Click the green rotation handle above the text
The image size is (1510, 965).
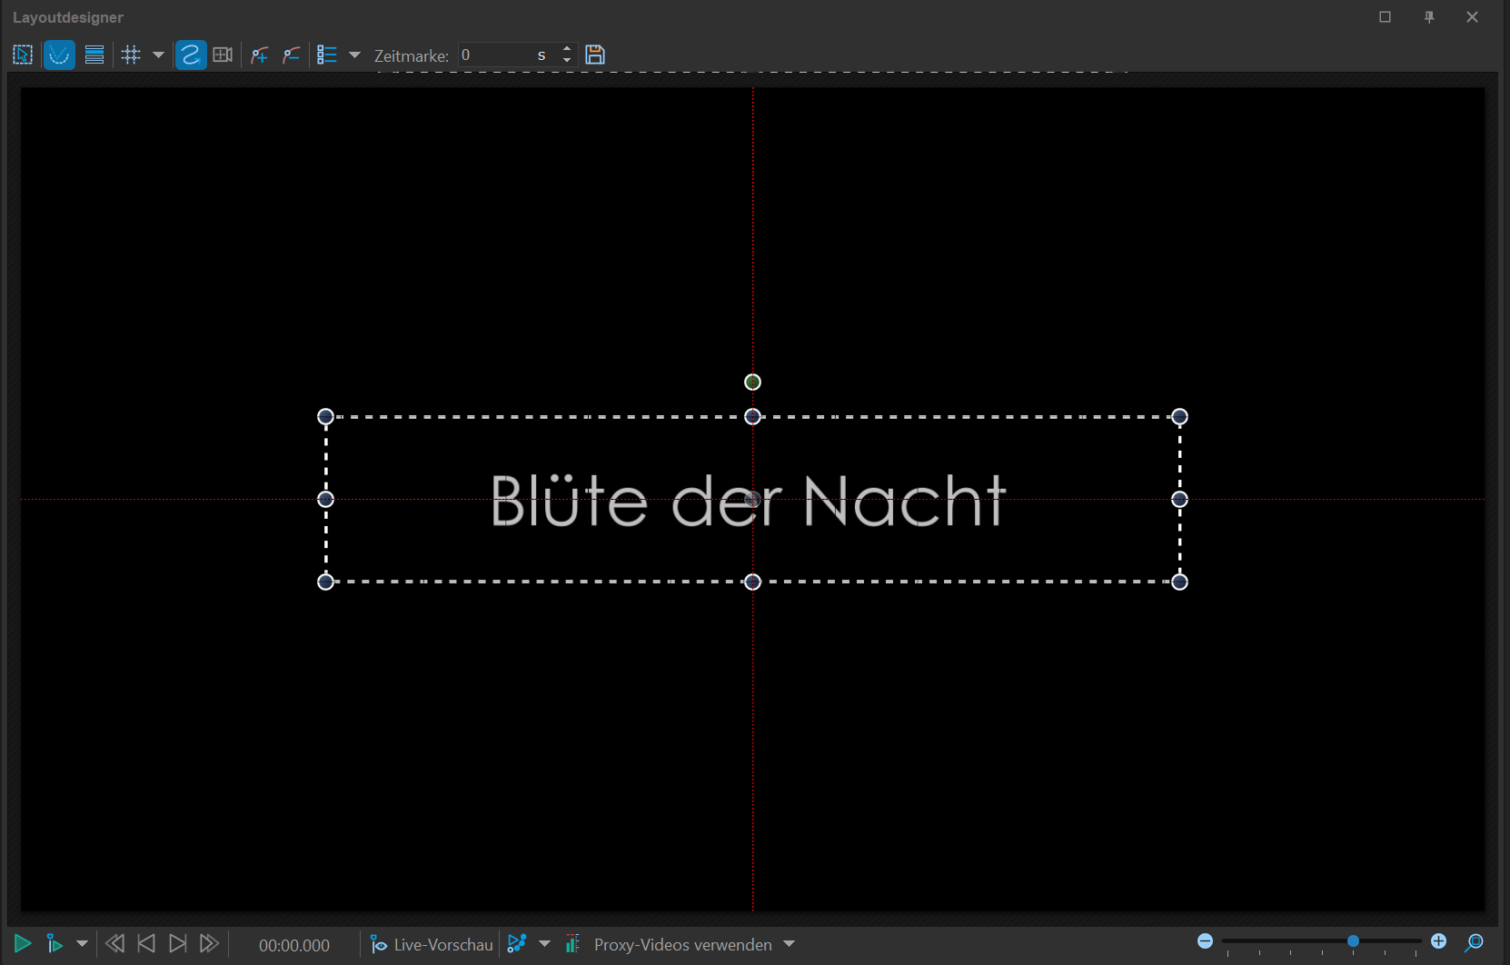coord(752,382)
